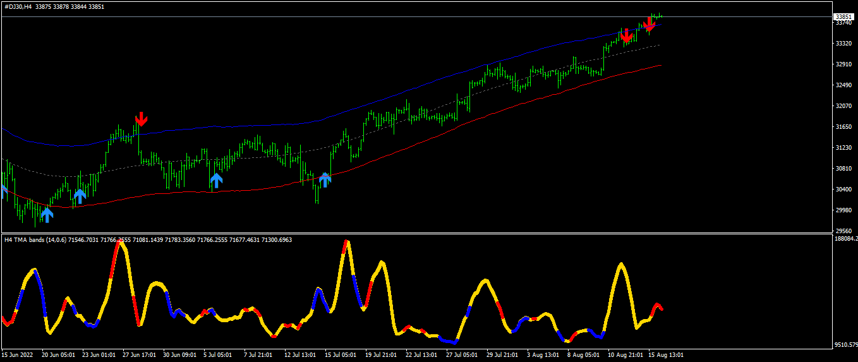Click the 9510.579 indicator scale value
858x362 pixels.
pos(845,345)
